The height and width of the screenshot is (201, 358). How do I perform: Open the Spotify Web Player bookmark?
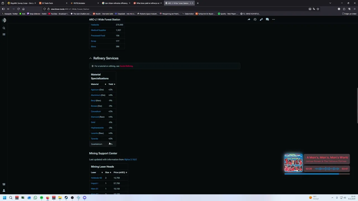(x=228, y=14)
